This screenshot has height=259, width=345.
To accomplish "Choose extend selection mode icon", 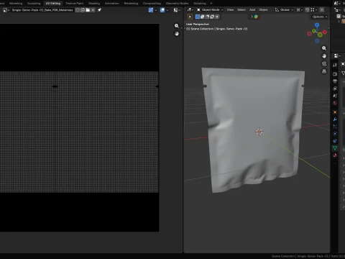I will [203, 17].
